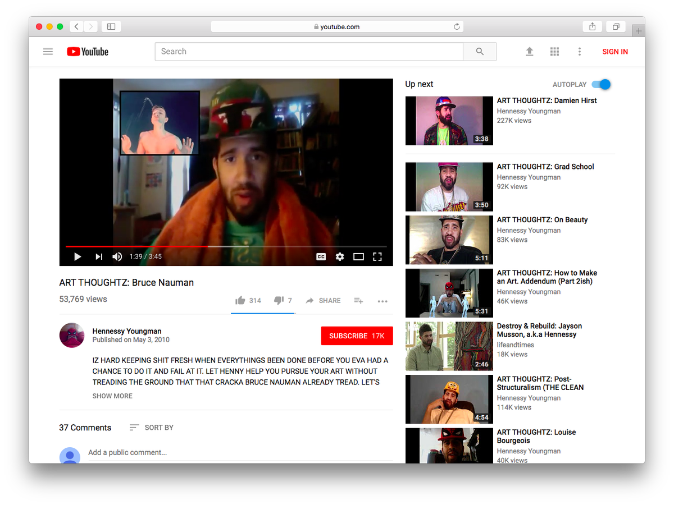
Task: Click the Add a public comment field
Action: [x=240, y=453]
